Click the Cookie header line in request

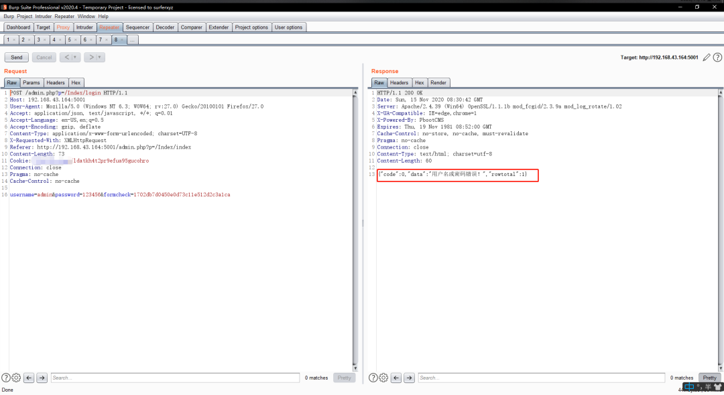pyautogui.click(x=79, y=161)
